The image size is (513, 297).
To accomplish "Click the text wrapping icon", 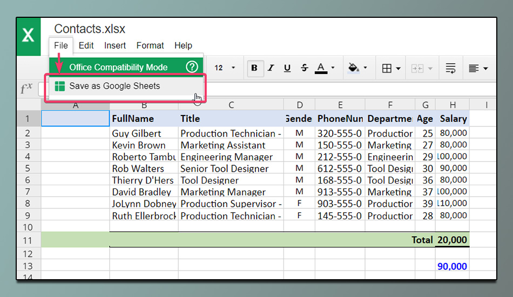I will (x=450, y=69).
